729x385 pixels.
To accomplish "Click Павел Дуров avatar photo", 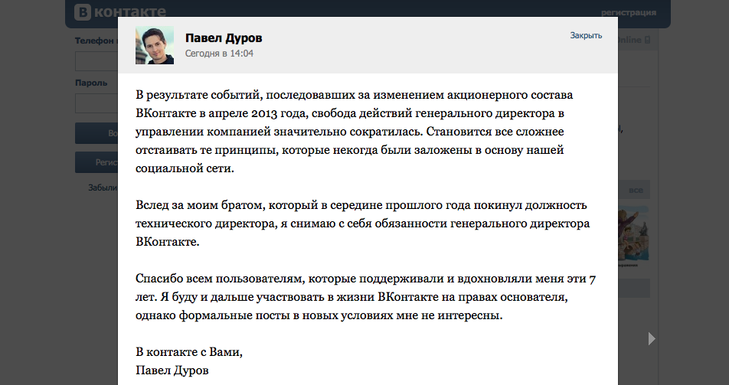I will point(155,45).
